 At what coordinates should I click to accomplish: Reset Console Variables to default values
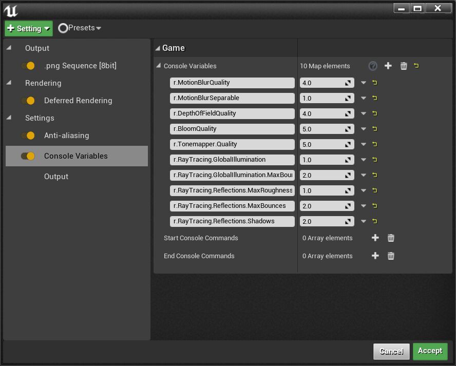pyautogui.click(x=416, y=66)
